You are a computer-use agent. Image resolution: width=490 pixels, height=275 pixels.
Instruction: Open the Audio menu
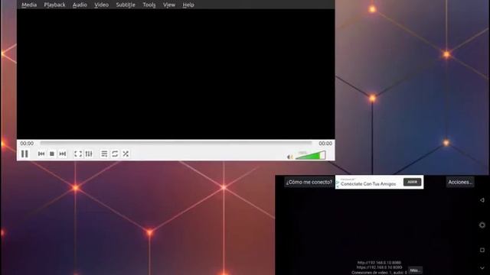(x=80, y=5)
